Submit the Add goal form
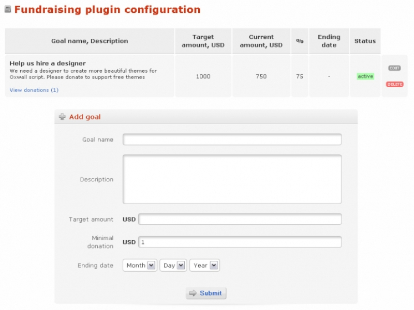Screen dimensions: 414x310 coord(206,293)
